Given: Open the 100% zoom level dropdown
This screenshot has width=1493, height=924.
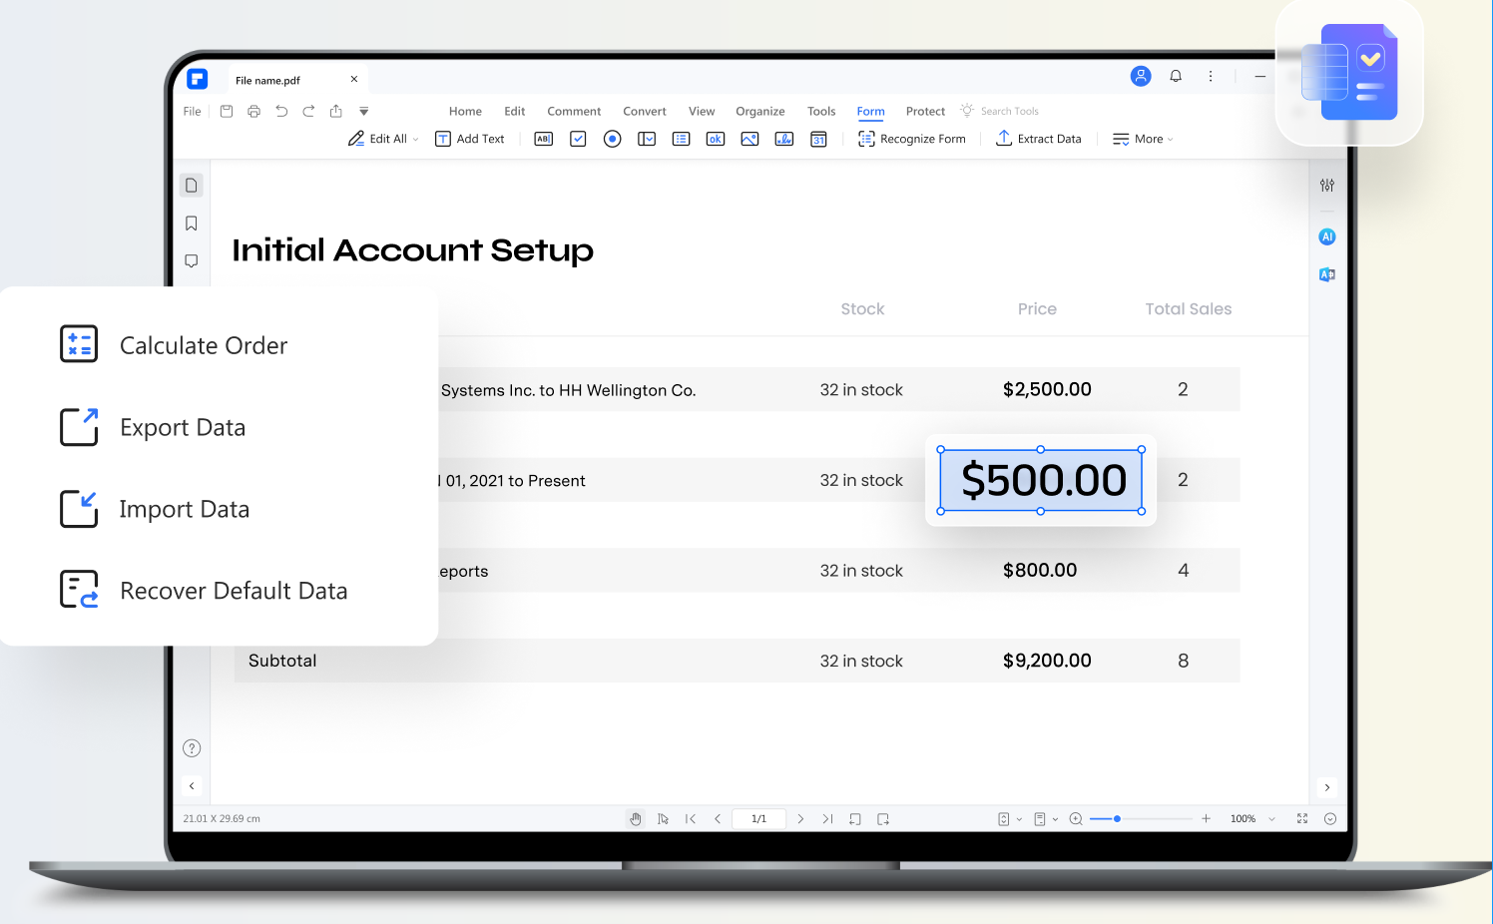Looking at the screenshot, I should click(x=1252, y=818).
